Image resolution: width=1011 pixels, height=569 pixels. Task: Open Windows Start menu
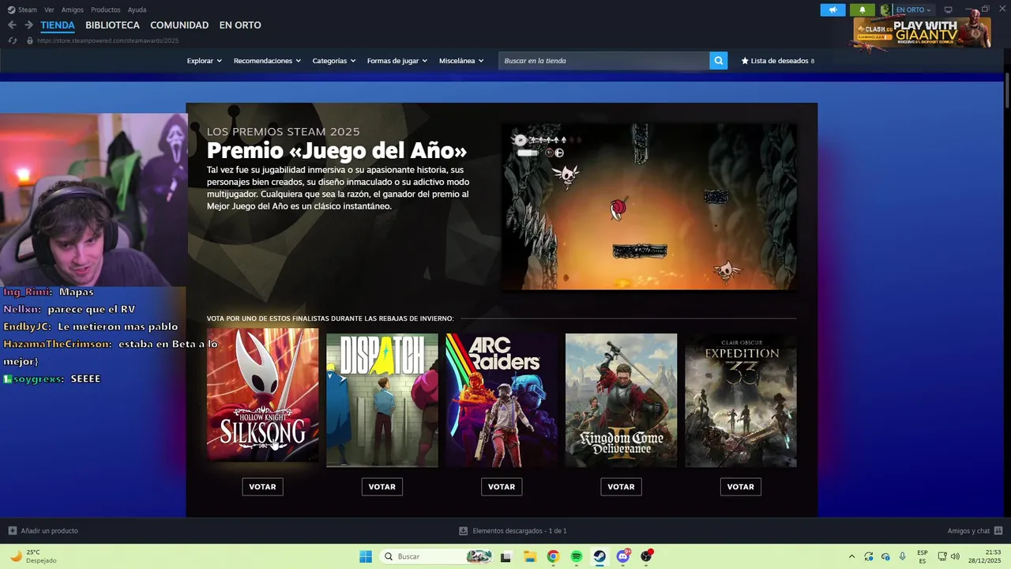366,556
